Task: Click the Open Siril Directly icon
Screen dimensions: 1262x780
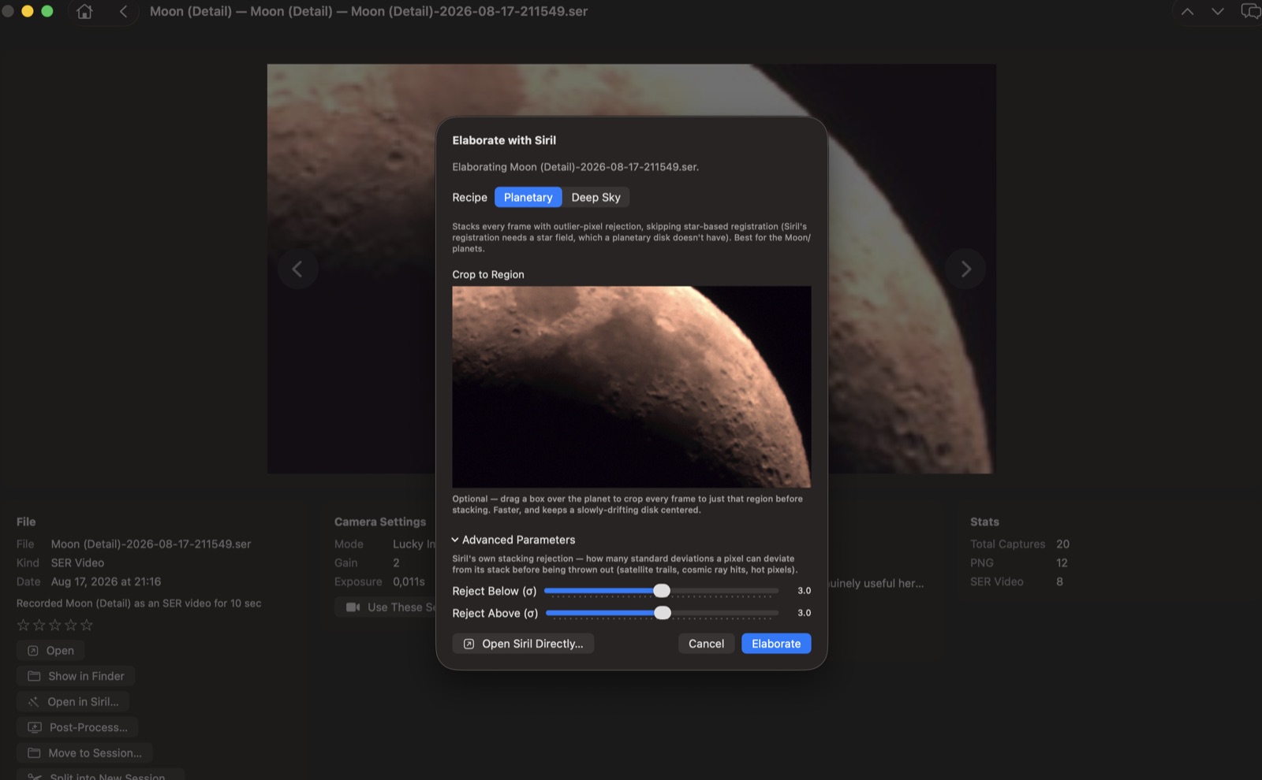Action: (469, 644)
